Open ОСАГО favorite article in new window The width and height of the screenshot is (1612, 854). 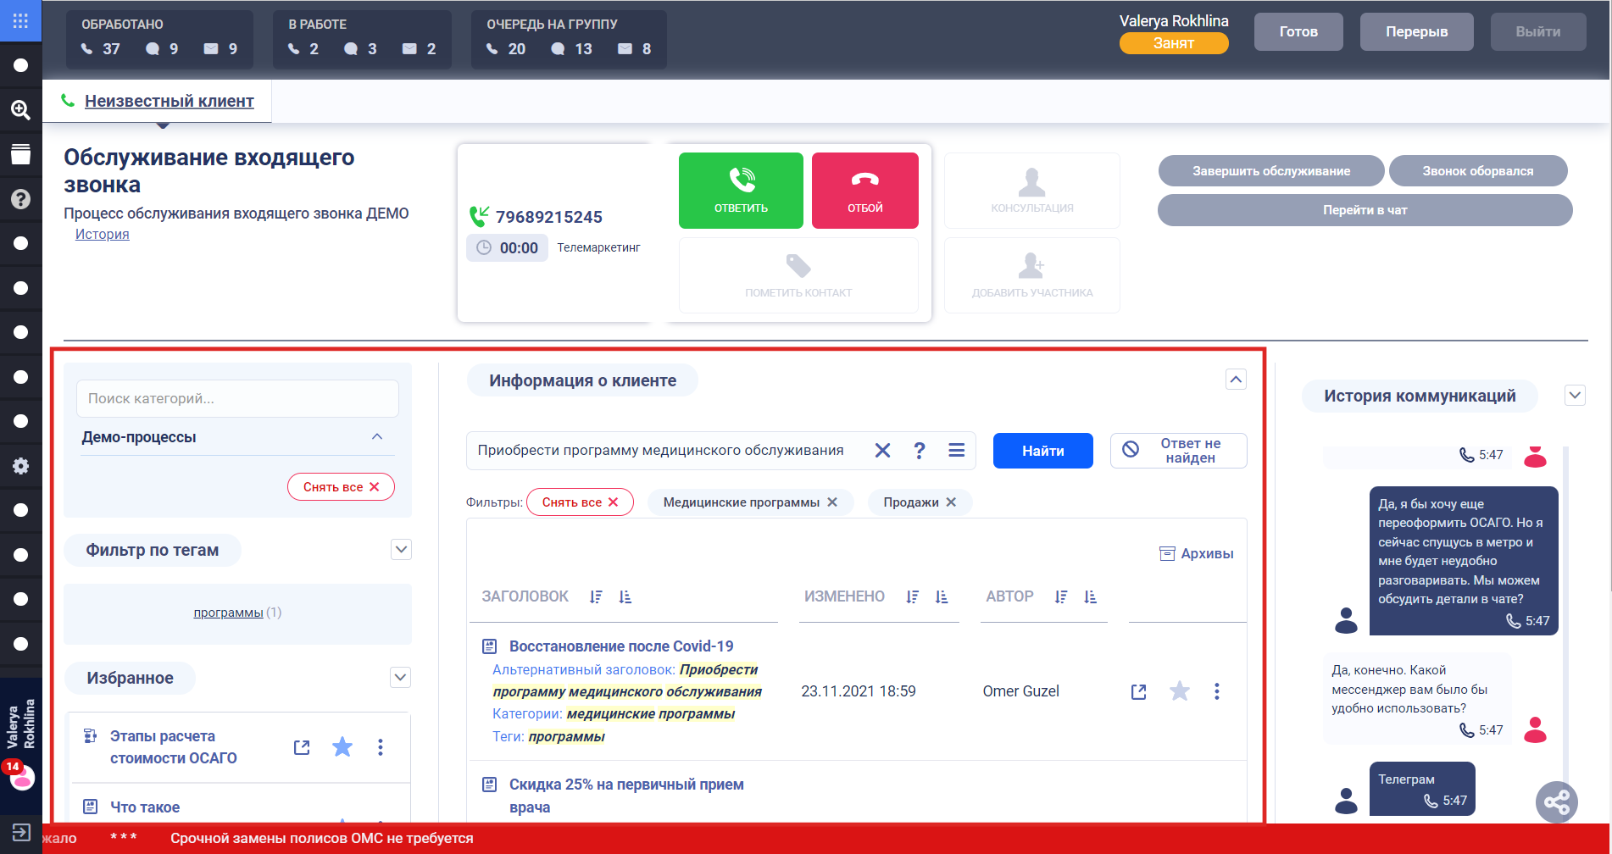tap(302, 747)
